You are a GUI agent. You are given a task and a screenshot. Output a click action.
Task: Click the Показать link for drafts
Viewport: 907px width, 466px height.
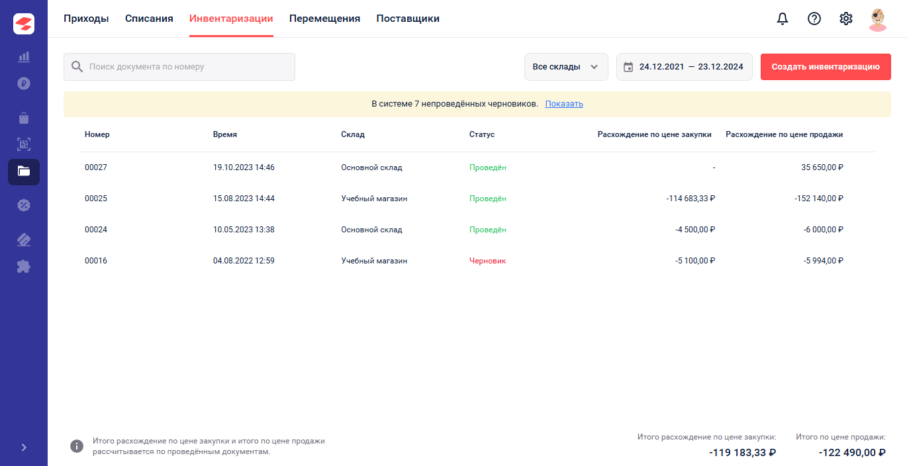[x=564, y=104]
